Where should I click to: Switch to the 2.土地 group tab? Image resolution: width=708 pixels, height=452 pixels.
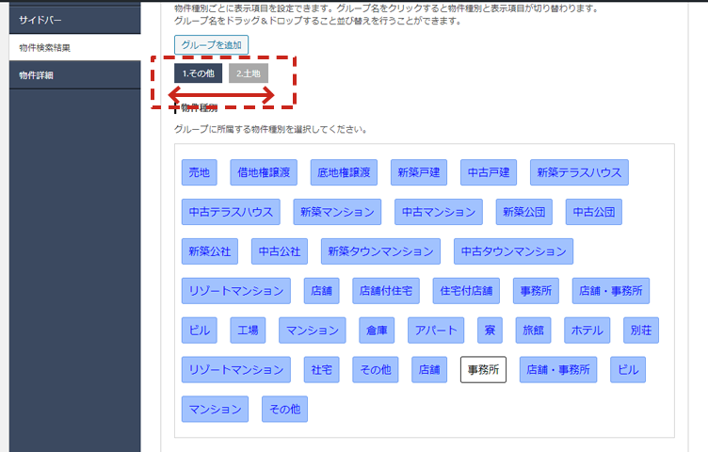point(248,73)
